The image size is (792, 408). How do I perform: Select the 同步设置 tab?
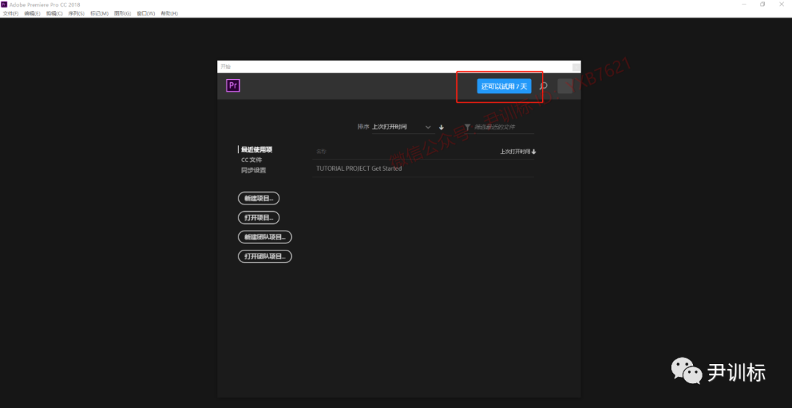click(254, 171)
